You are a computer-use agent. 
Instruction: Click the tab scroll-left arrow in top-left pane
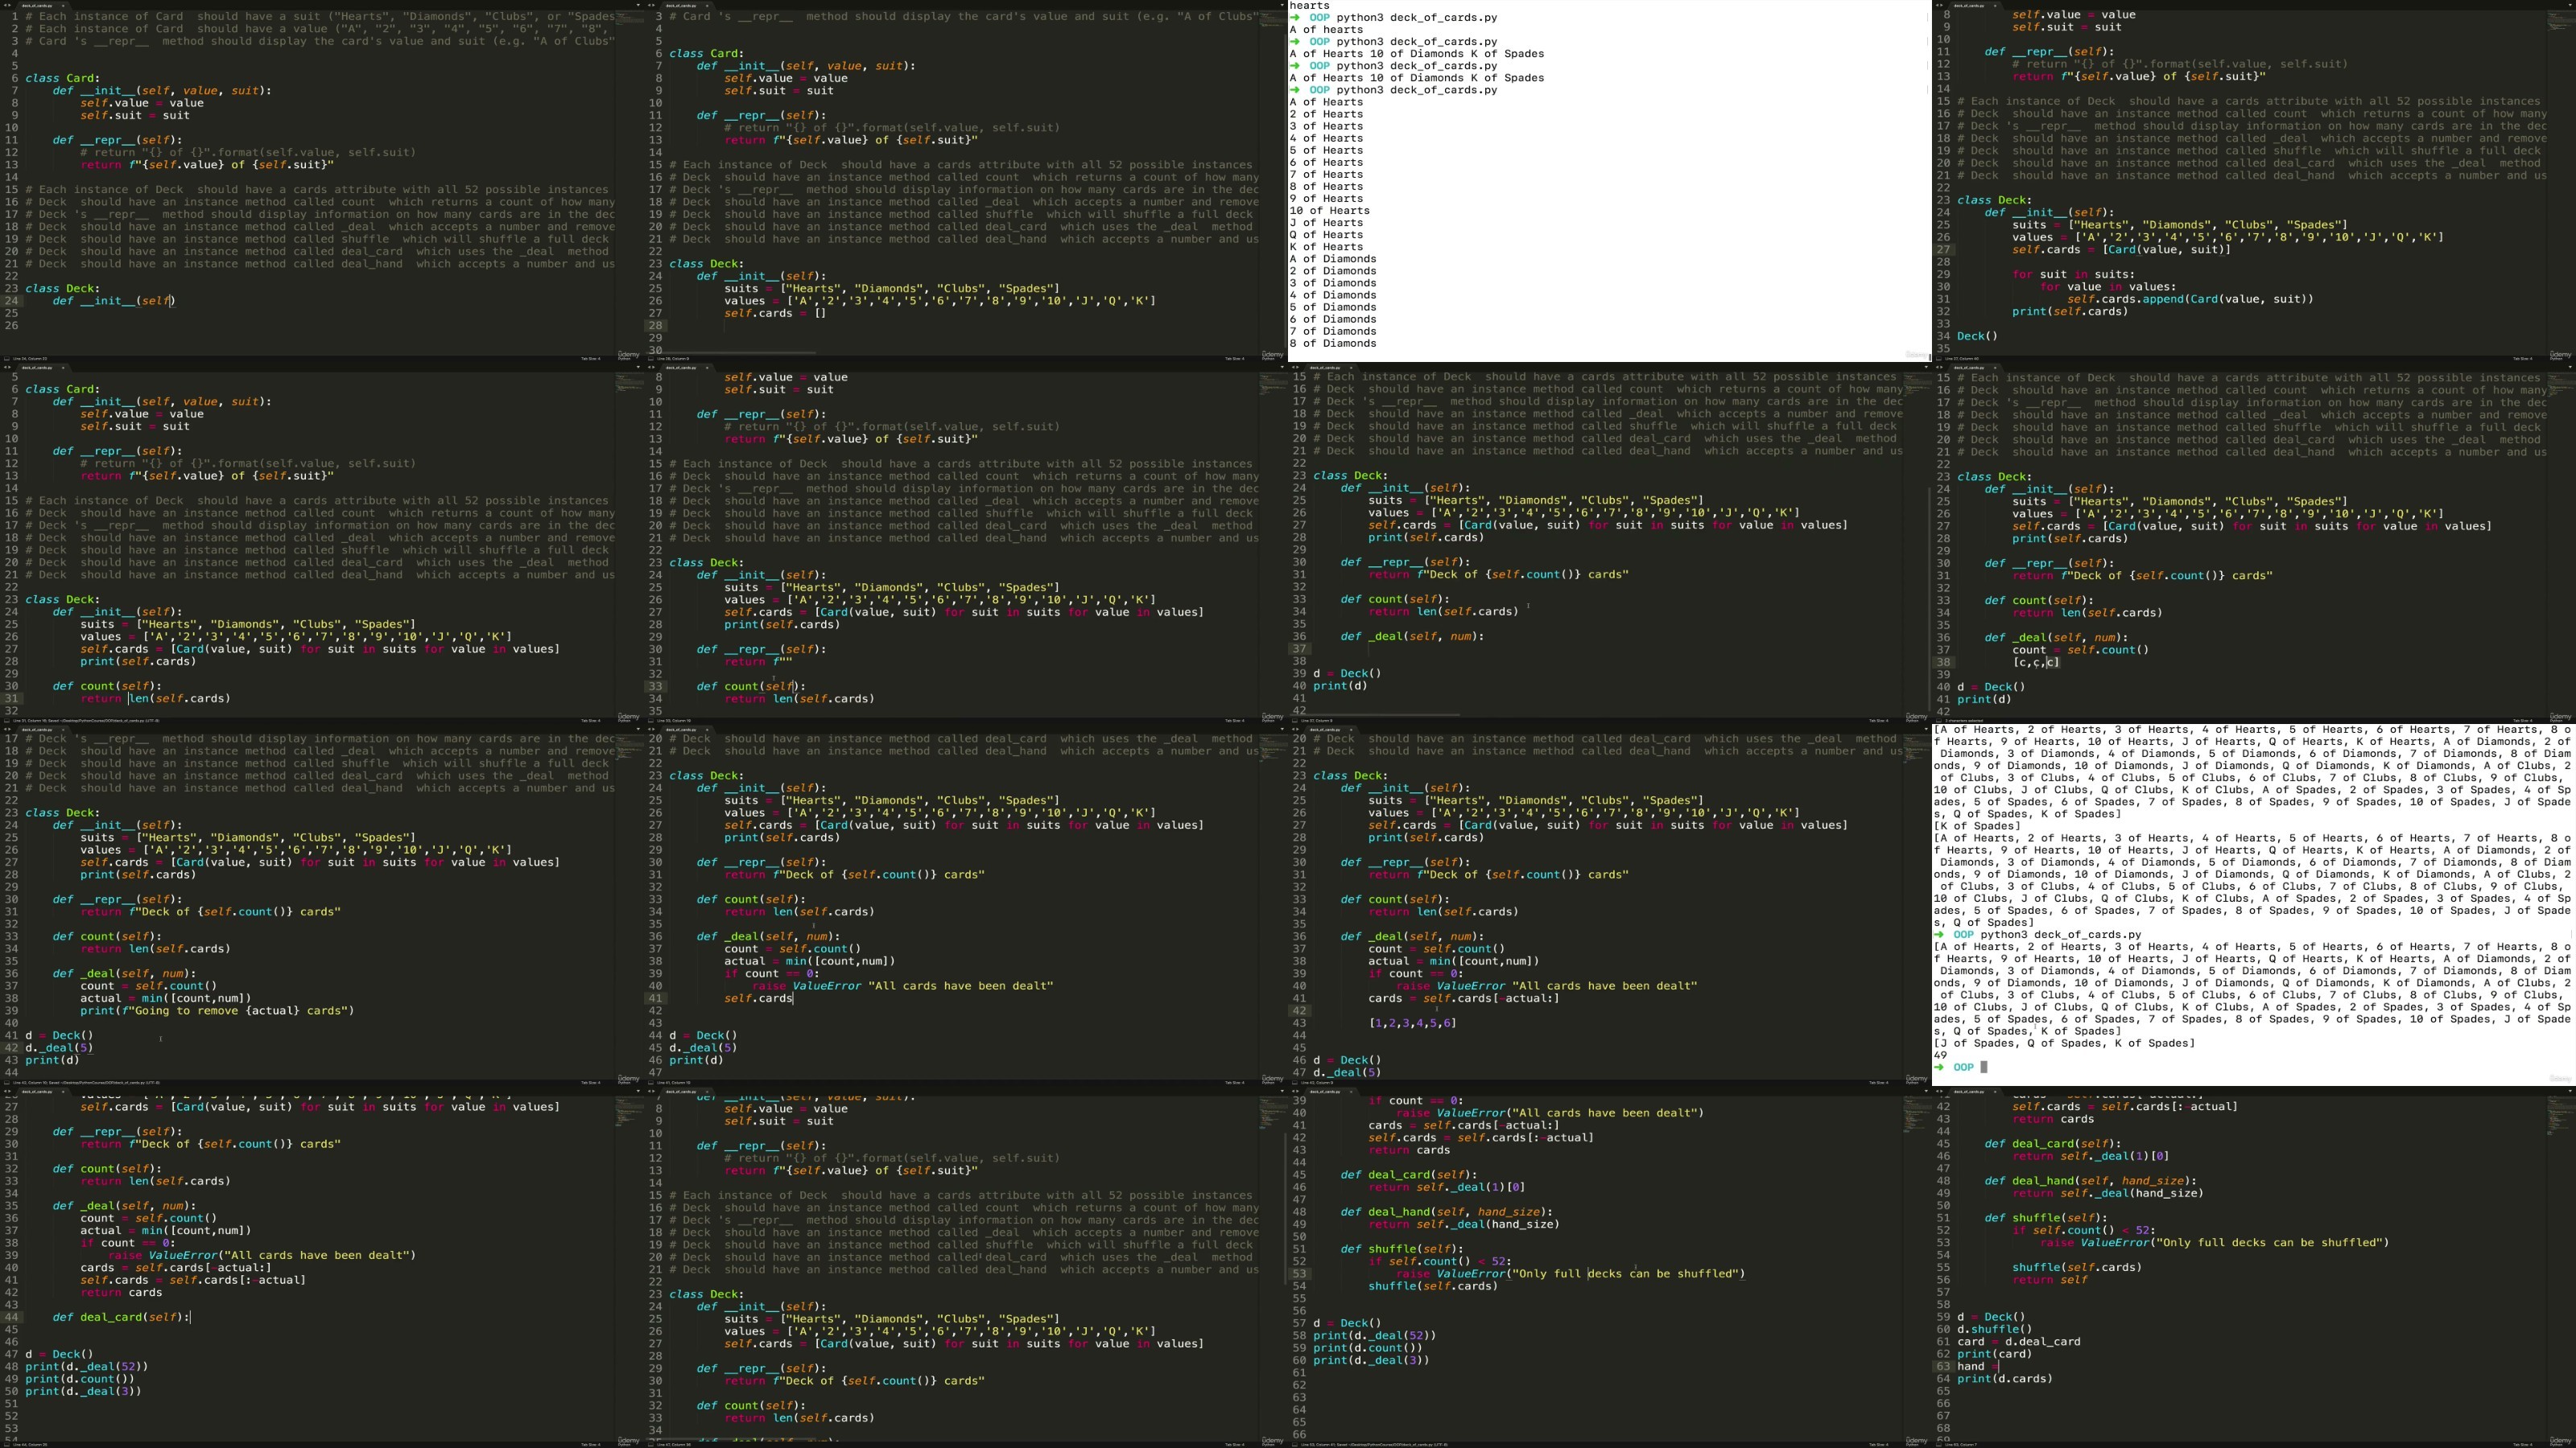tap(5, 5)
